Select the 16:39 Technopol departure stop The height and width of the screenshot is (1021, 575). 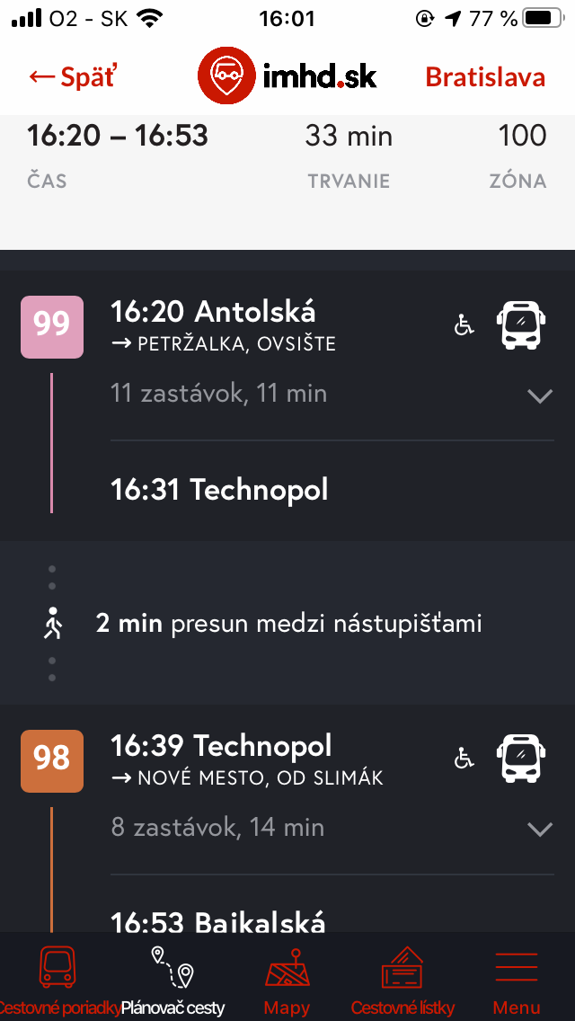[x=221, y=746]
